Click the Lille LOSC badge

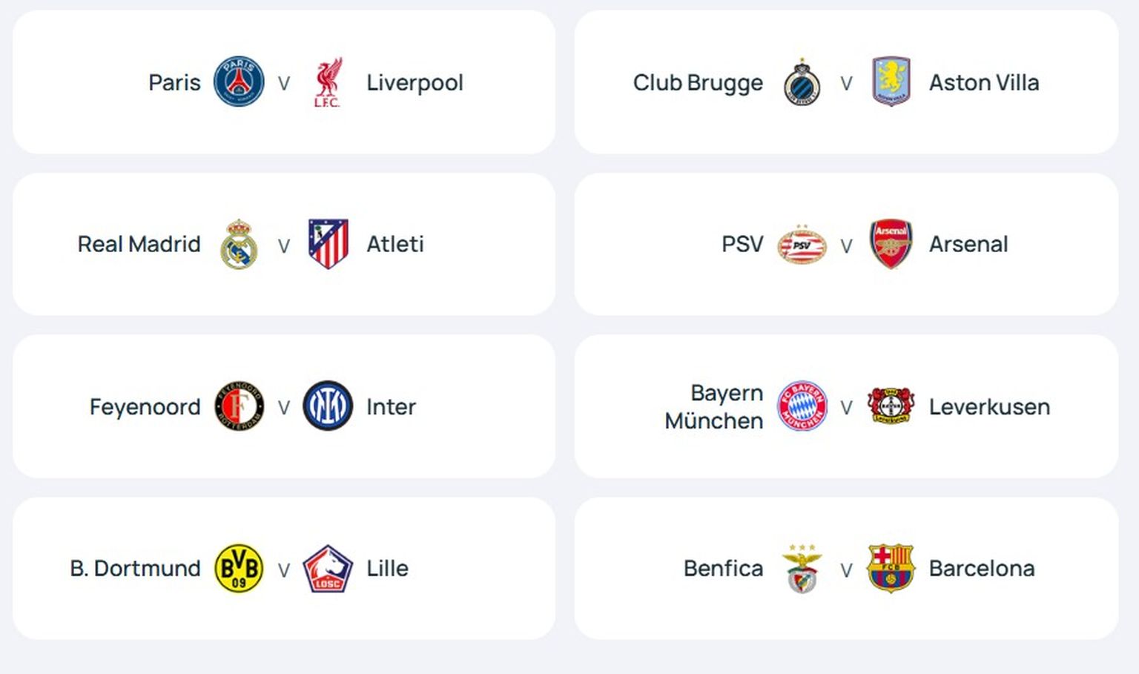point(328,569)
